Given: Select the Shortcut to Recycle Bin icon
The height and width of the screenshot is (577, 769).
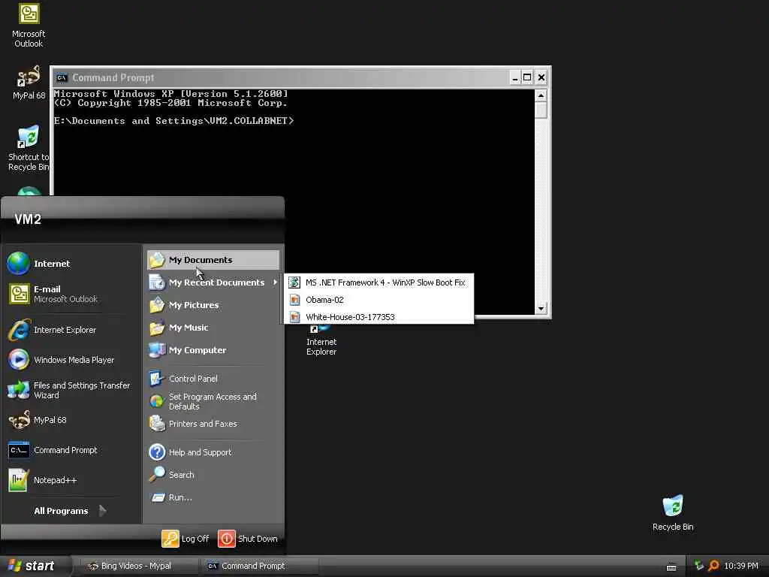Looking at the screenshot, I should (29, 148).
